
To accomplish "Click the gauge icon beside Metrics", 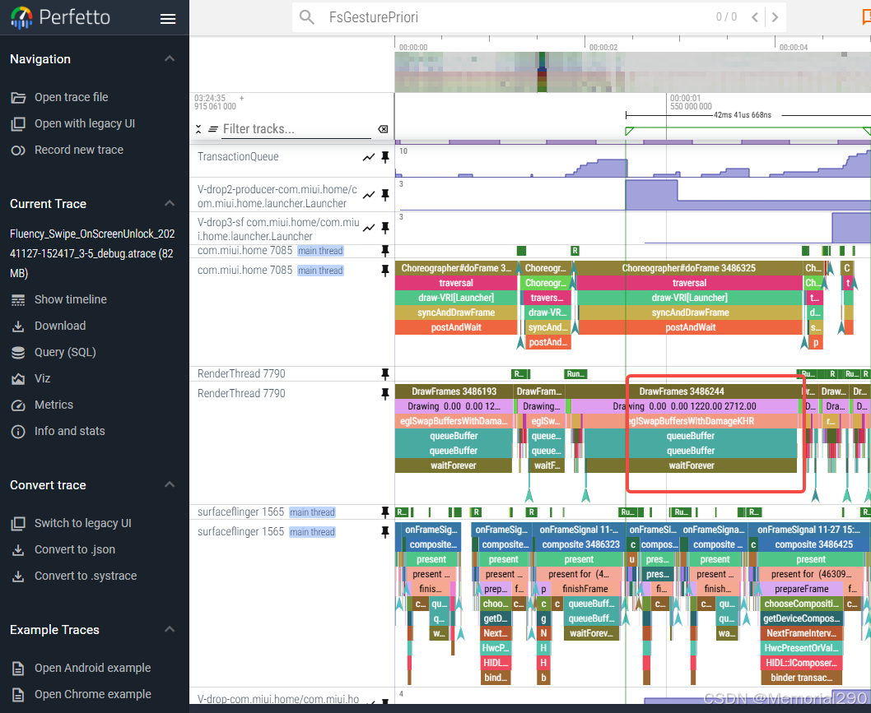I will 18,405.
